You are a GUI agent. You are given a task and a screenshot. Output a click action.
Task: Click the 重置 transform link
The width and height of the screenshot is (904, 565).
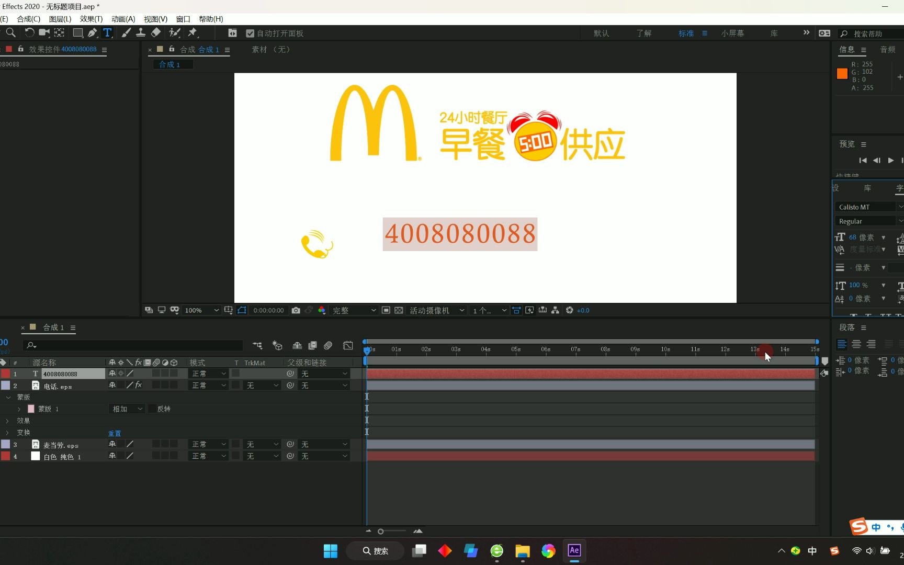[115, 433]
